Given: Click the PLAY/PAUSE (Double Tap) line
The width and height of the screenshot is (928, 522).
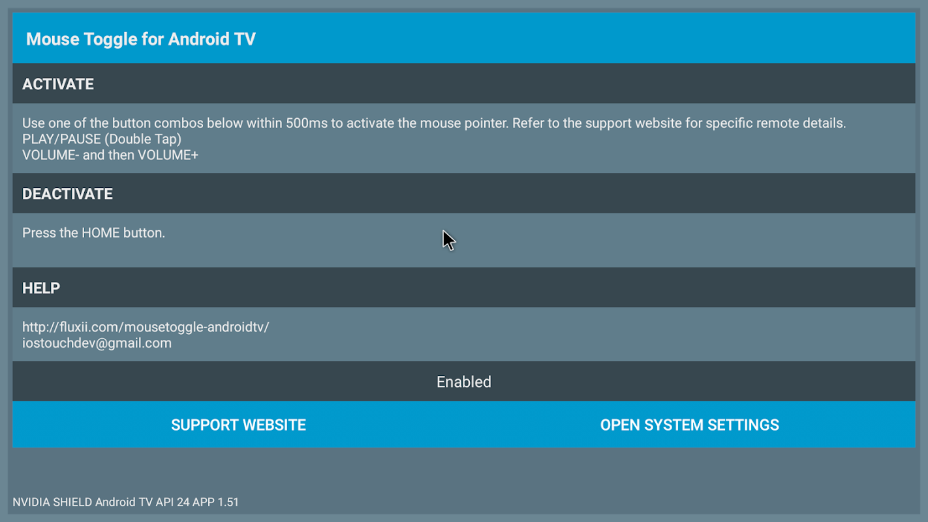Looking at the screenshot, I should point(102,139).
